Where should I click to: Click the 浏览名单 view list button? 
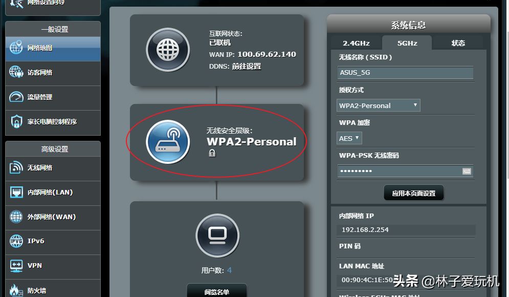click(217, 291)
